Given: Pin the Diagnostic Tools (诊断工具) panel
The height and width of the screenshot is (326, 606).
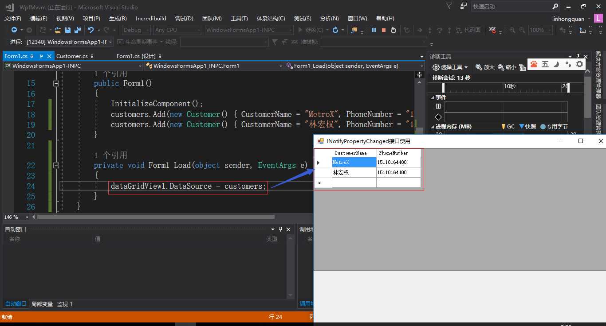Looking at the screenshot, I should tap(578, 56).
